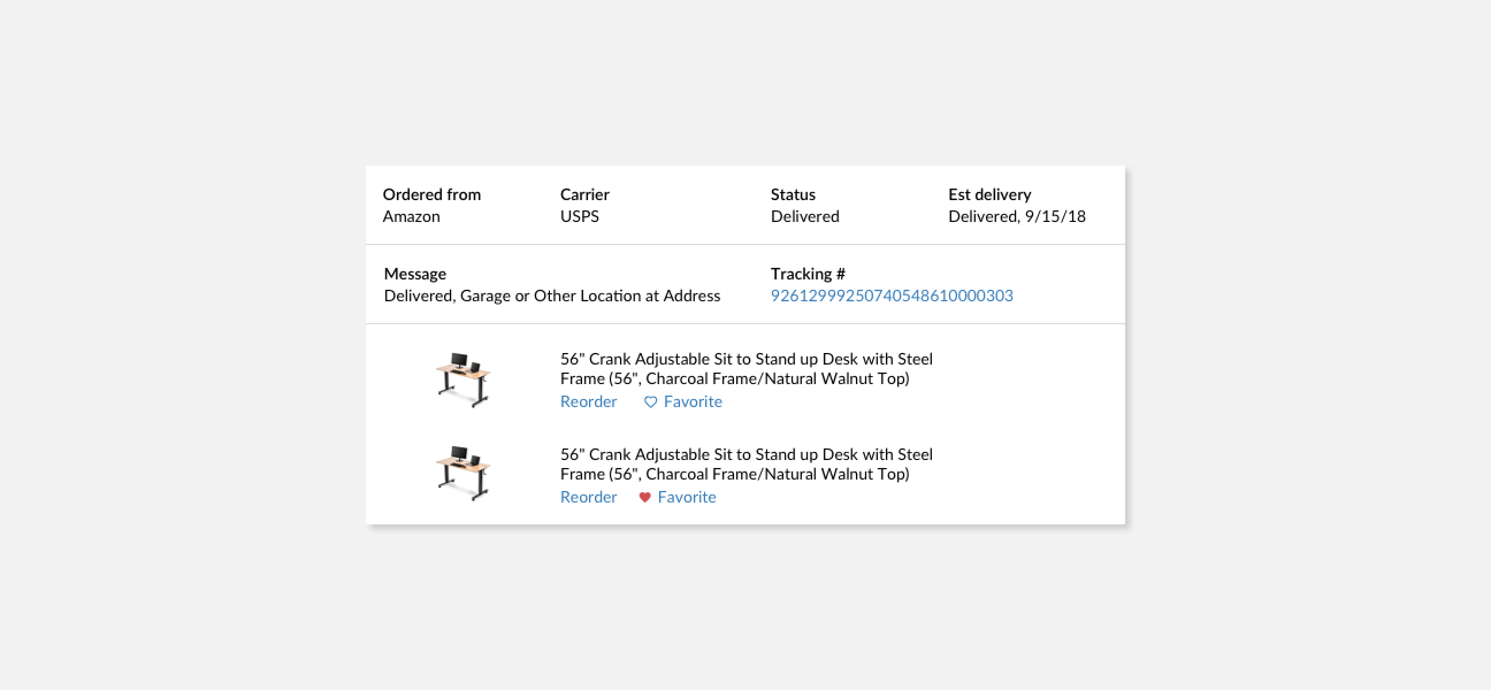Screen dimensions: 1491x690
Task: Click the delivery message about Garage location
Action: point(552,296)
